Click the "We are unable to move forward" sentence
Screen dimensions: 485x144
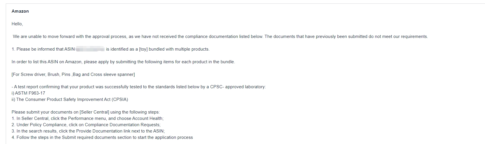point(138,37)
